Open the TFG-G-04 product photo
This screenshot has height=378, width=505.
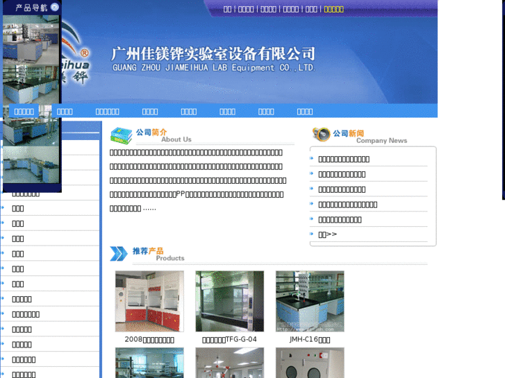[x=230, y=301]
